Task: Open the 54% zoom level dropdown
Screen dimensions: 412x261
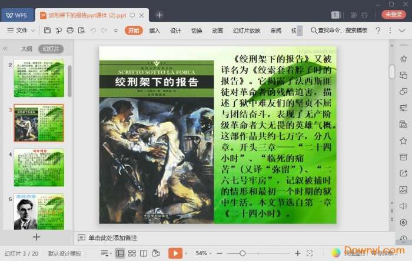Action: pyautogui.click(x=204, y=253)
